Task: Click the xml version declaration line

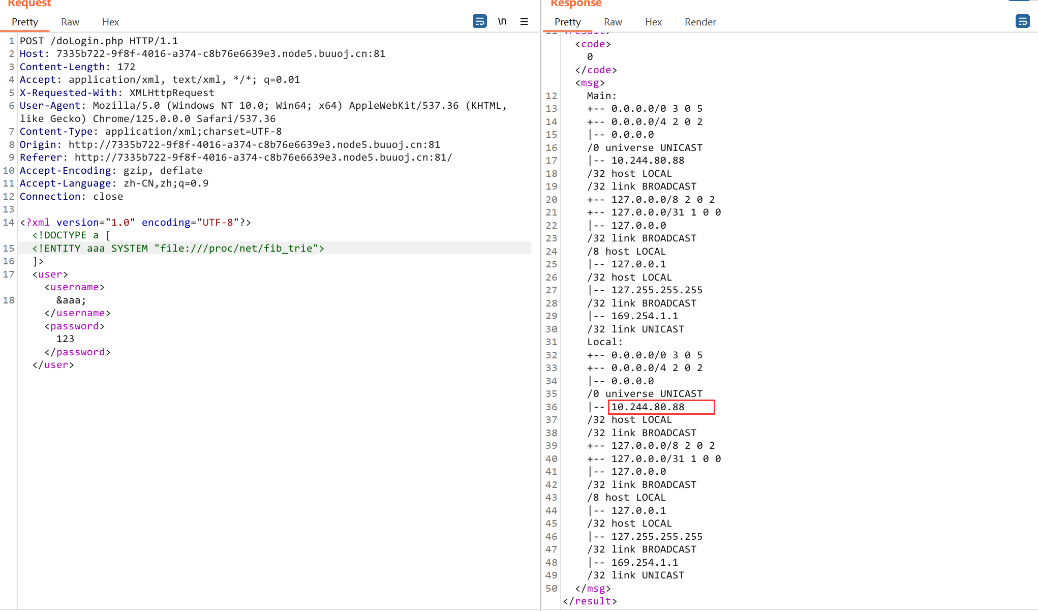Action: [x=135, y=222]
